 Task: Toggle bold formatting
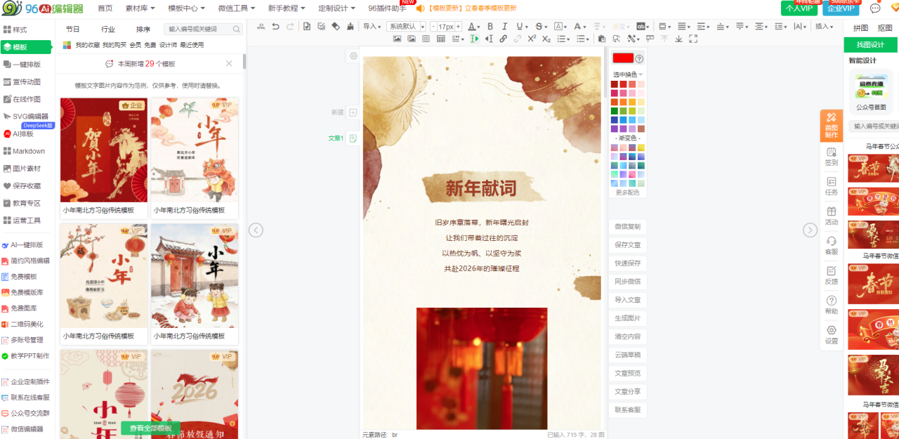point(490,27)
